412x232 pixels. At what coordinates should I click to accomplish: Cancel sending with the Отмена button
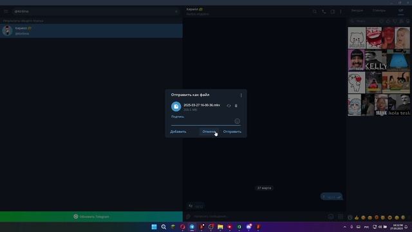209,131
